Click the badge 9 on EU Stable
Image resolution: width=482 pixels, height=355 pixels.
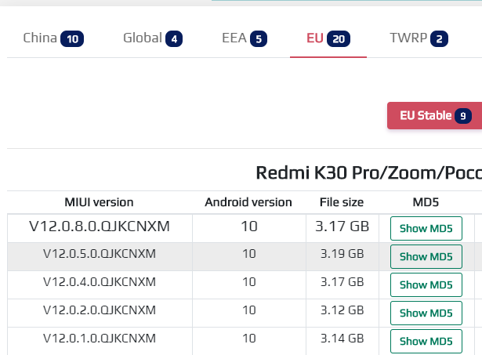[x=463, y=116]
